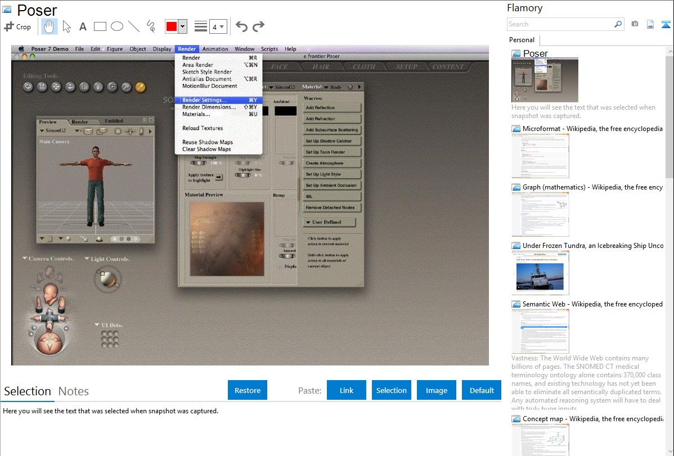Open the File menu in Poser
Screen dimensions: 674x456
[79, 49]
